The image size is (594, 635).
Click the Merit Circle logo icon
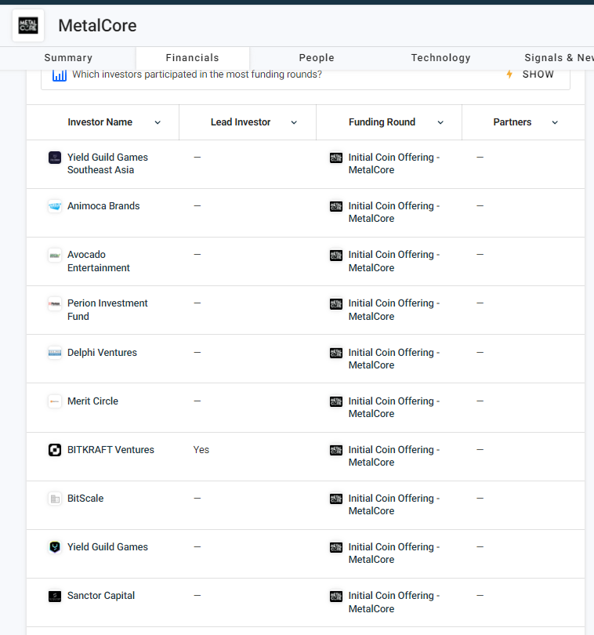(55, 401)
